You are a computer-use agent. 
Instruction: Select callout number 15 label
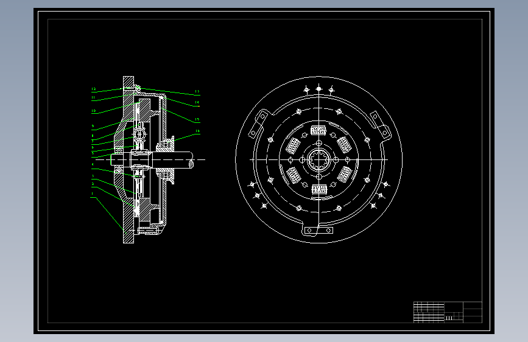(x=197, y=119)
